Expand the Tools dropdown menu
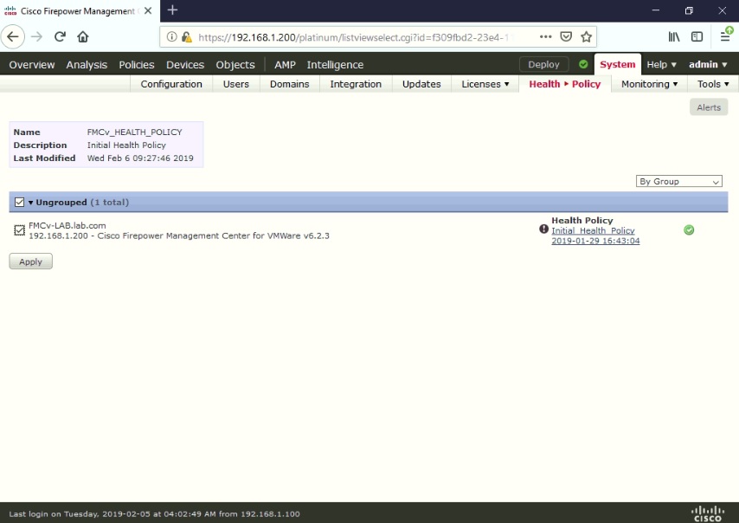This screenshot has width=739, height=523. [713, 84]
